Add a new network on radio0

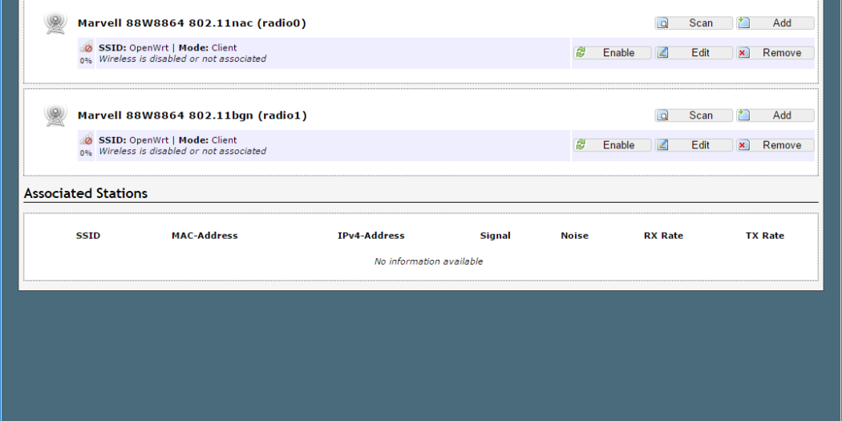[x=775, y=23]
